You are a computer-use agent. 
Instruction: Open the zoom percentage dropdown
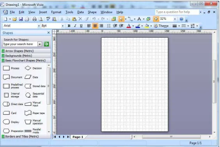pos(175,19)
